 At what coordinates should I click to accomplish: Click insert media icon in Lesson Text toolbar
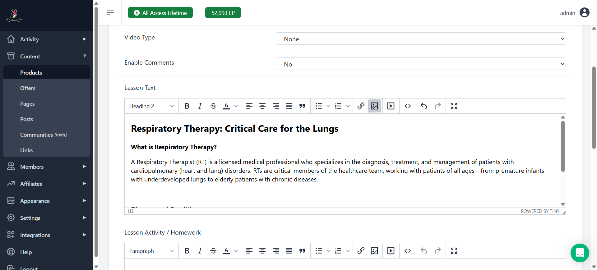point(391,106)
